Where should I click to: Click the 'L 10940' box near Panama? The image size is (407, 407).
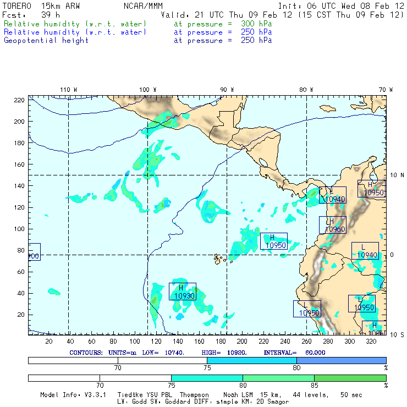333,195
